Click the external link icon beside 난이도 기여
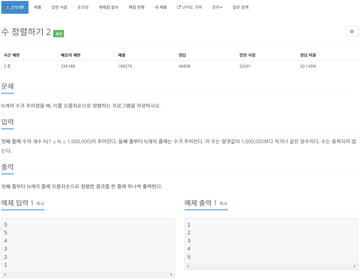360x279 pixels. click(x=179, y=7)
